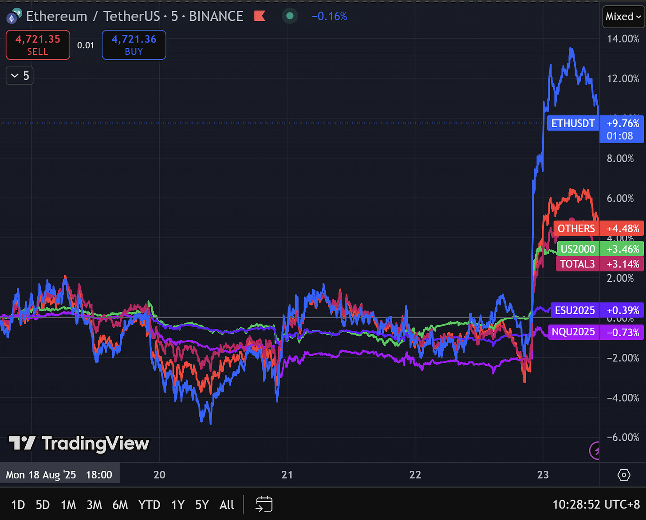Select the 1Y time range
This screenshot has width=646, height=520.
(x=177, y=504)
